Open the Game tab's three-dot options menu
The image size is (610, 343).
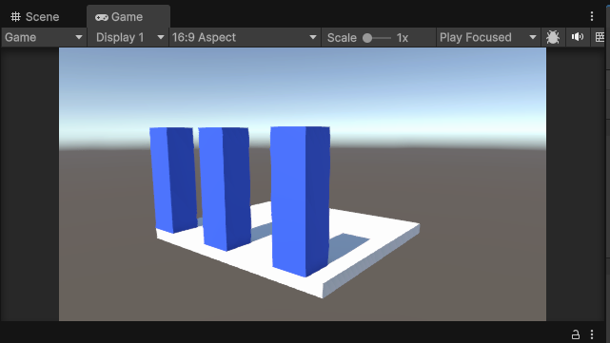click(x=592, y=16)
